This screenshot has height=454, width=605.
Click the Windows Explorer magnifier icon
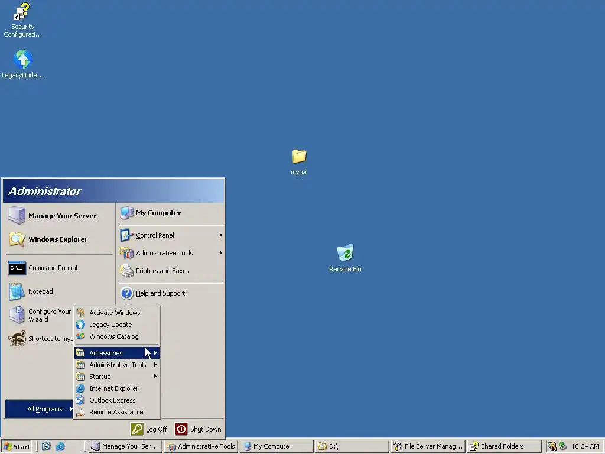point(17,239)
